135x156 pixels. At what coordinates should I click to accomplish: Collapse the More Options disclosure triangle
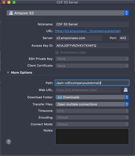click(8, 73)
